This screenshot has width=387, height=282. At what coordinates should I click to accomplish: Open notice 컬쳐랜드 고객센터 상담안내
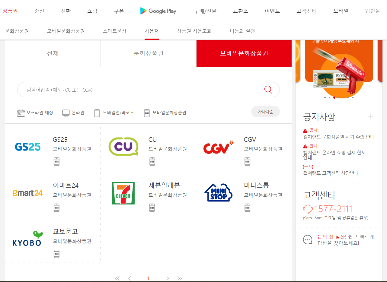tap(331, 173)
